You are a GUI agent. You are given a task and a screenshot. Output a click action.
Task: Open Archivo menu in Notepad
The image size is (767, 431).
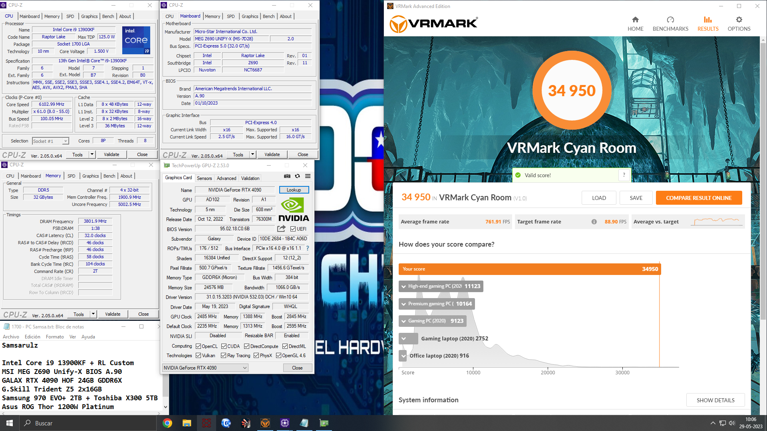pos(11,337)
